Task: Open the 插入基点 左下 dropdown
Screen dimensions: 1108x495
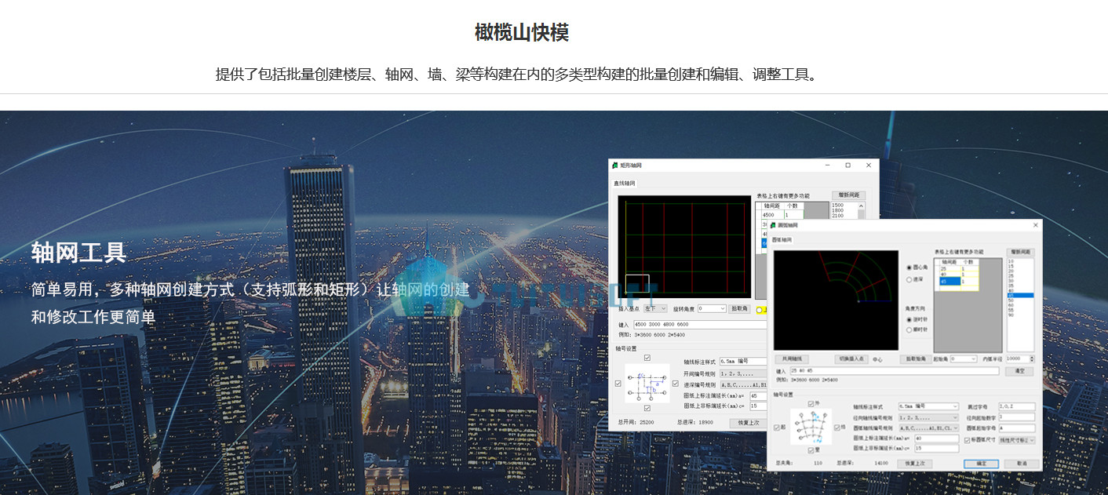Action: (x=655, y=308)
